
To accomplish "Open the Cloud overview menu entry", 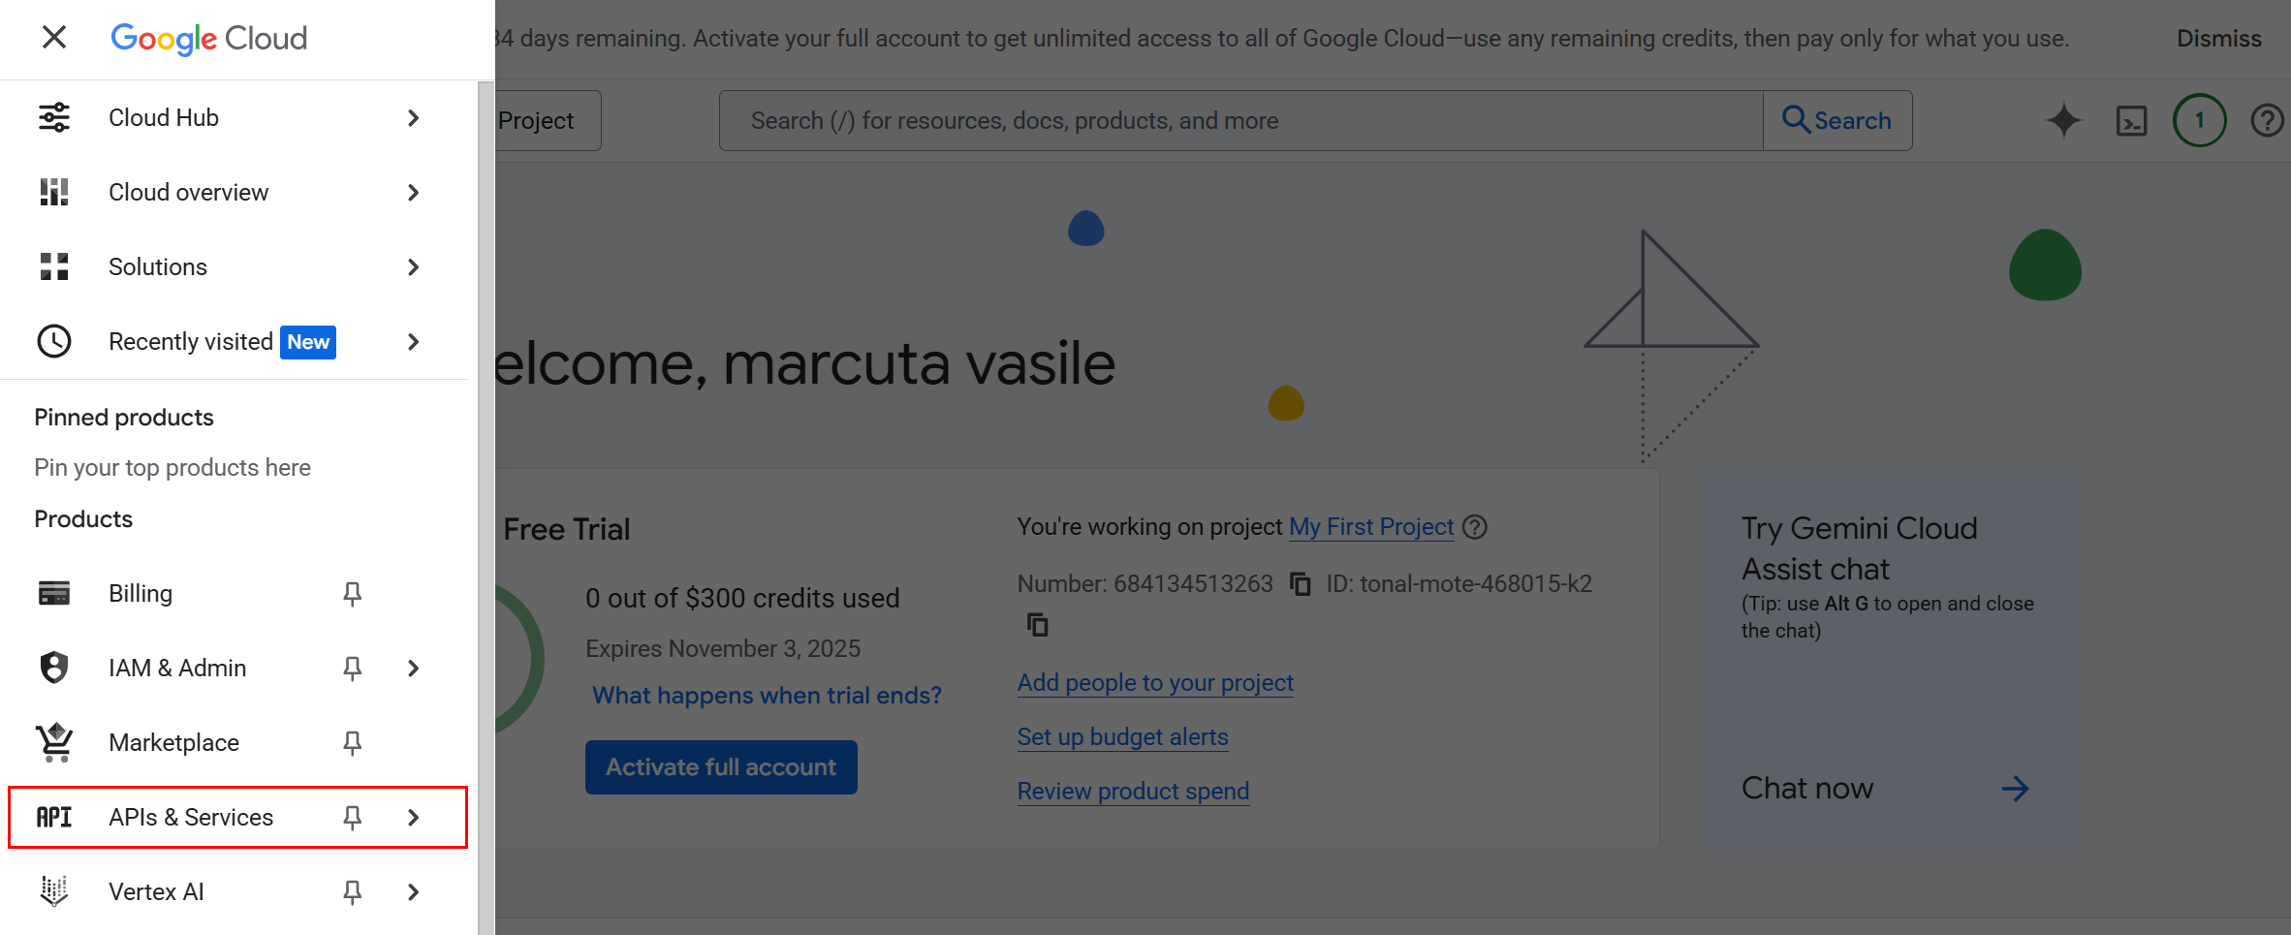I will click(x=188, y=192).
